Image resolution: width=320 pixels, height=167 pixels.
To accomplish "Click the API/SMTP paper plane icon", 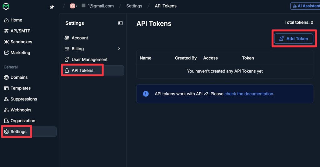I will pyautogui.click(x=6, y=31).
